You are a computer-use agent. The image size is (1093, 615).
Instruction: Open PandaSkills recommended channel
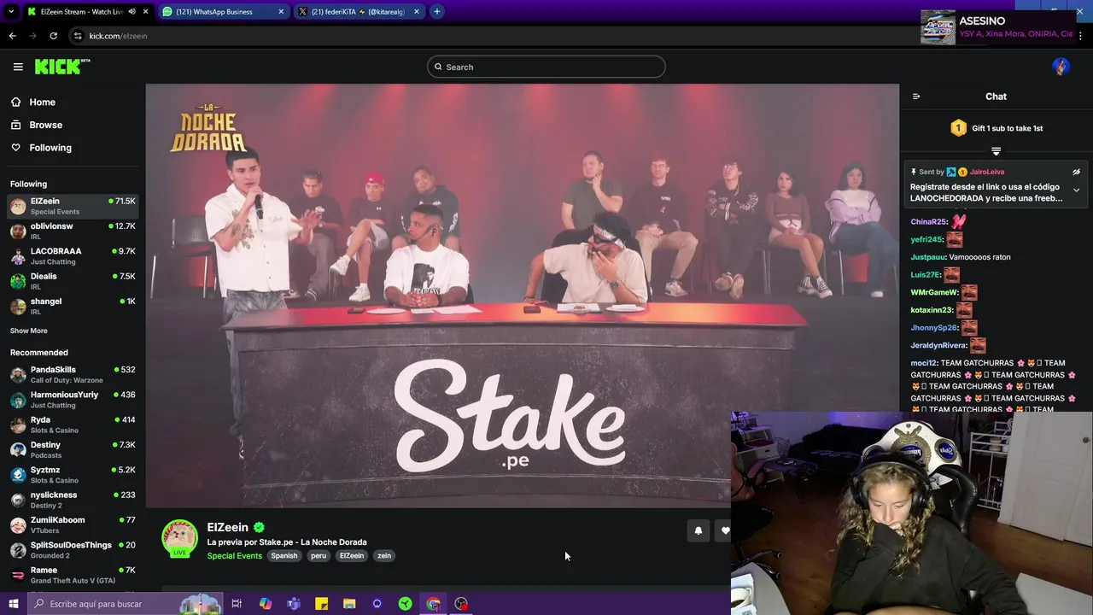point(73,374)
